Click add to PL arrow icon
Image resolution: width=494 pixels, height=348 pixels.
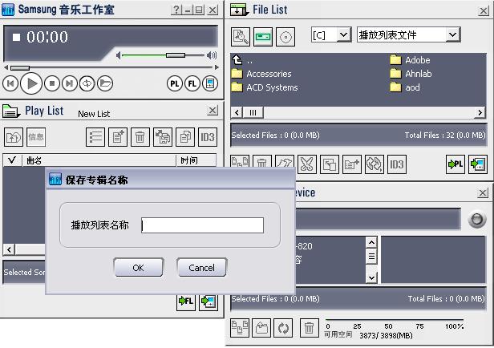tap(456, 164)
